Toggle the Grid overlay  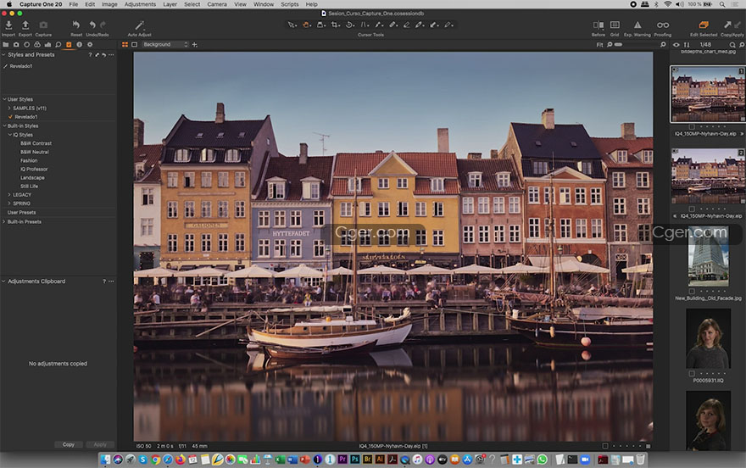coord(615,25)
